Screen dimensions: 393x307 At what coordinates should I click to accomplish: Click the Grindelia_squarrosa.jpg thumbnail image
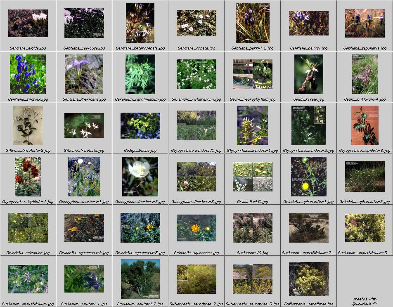(196, 228)
